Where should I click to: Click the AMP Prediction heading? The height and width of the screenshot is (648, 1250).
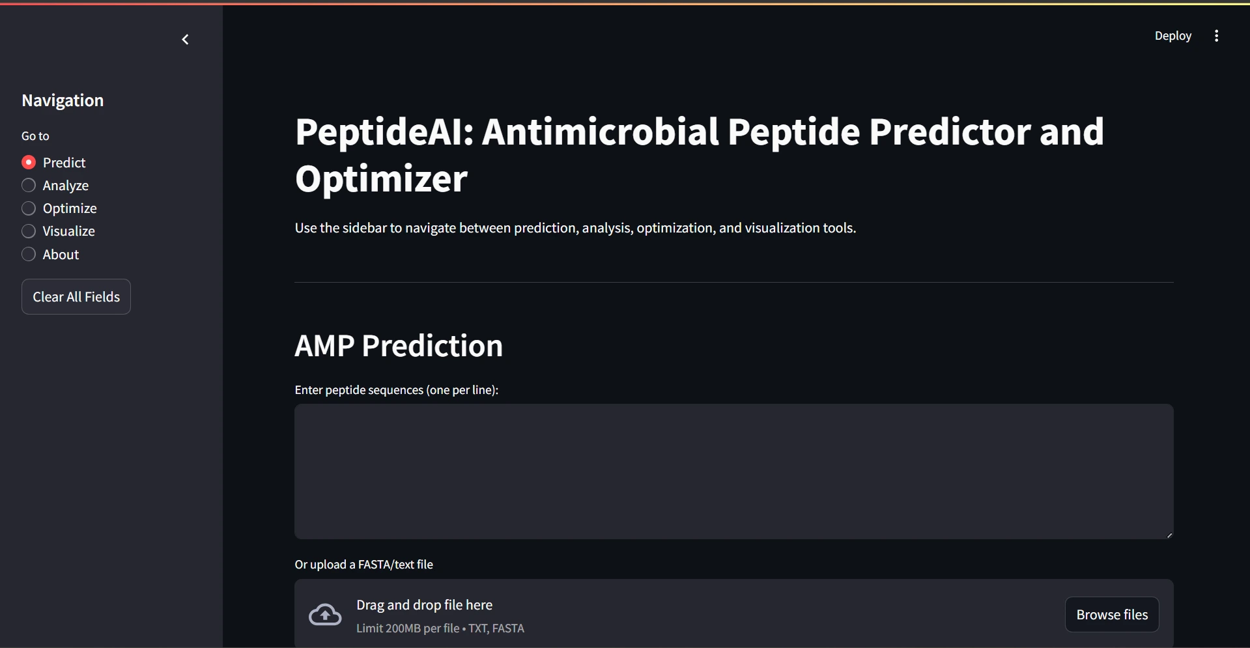coord(399,345)
